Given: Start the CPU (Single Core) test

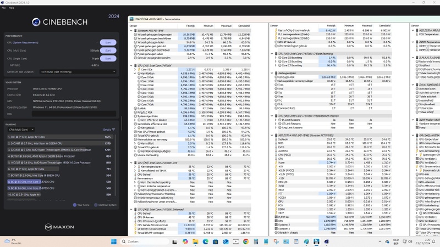Looking at the screenshot, I should pyautogui.click(x=108, y=59).
